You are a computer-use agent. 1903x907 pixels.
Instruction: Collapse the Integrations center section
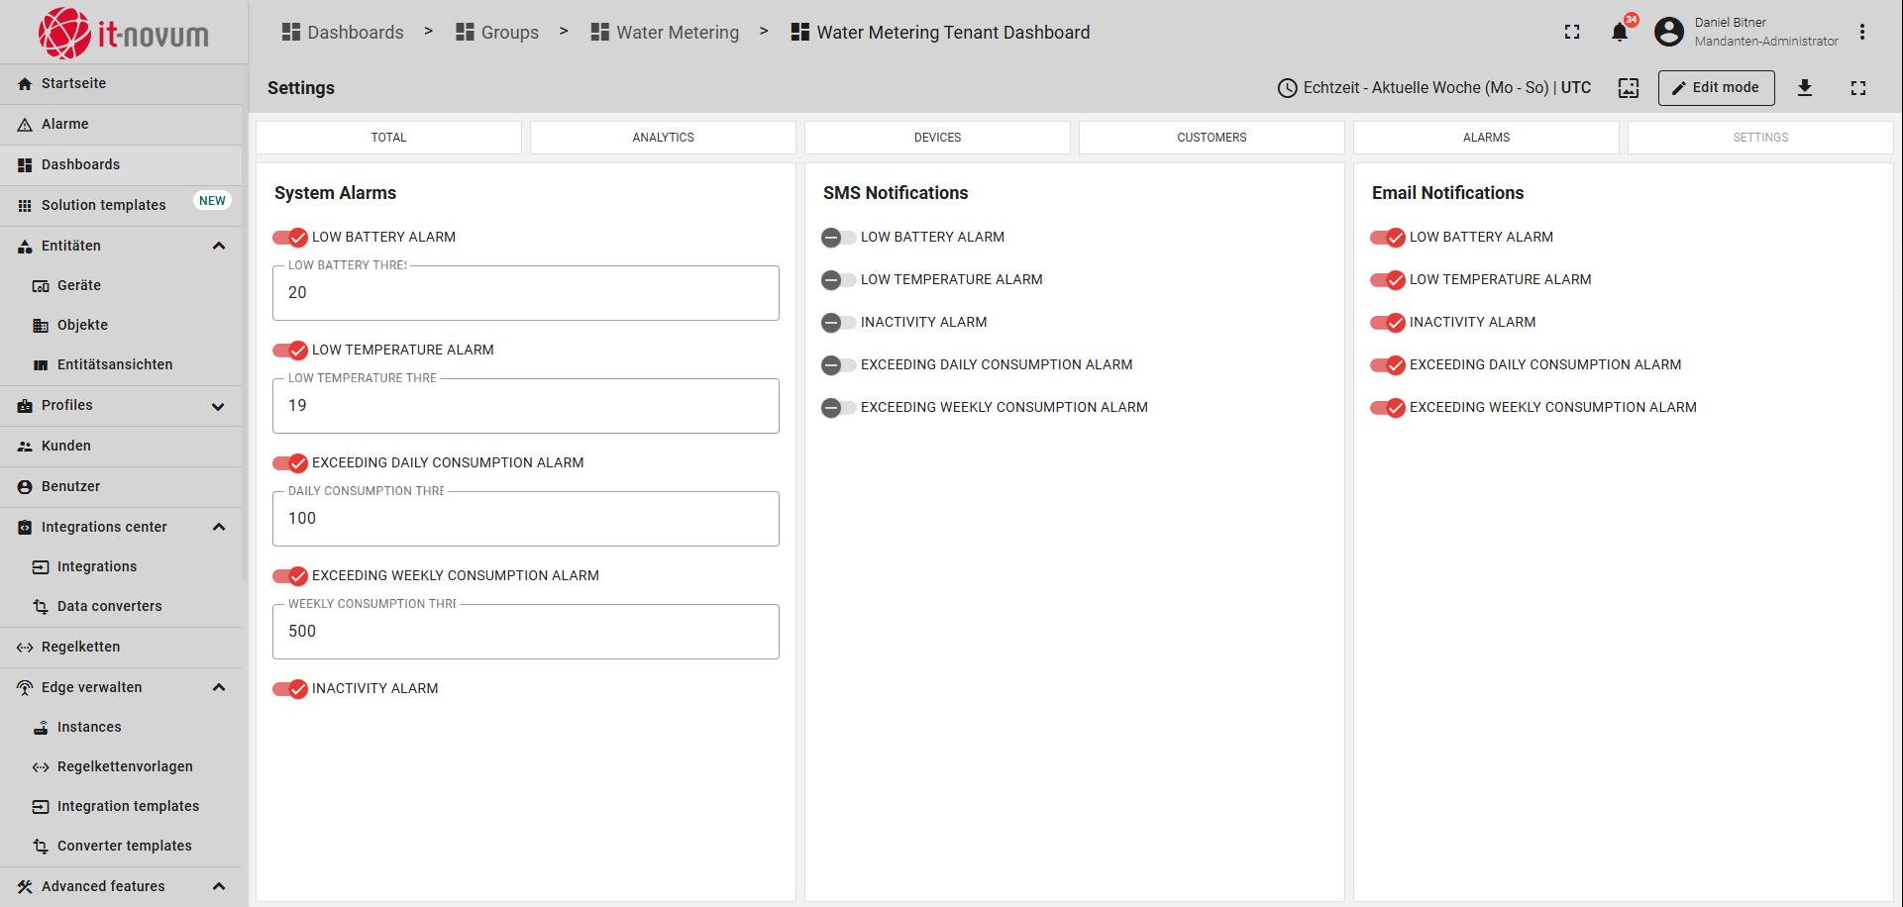(219, 527)
